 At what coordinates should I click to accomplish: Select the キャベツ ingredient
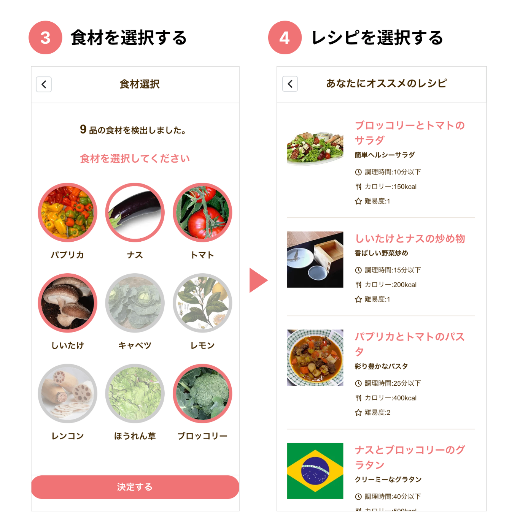coord(135,303)
